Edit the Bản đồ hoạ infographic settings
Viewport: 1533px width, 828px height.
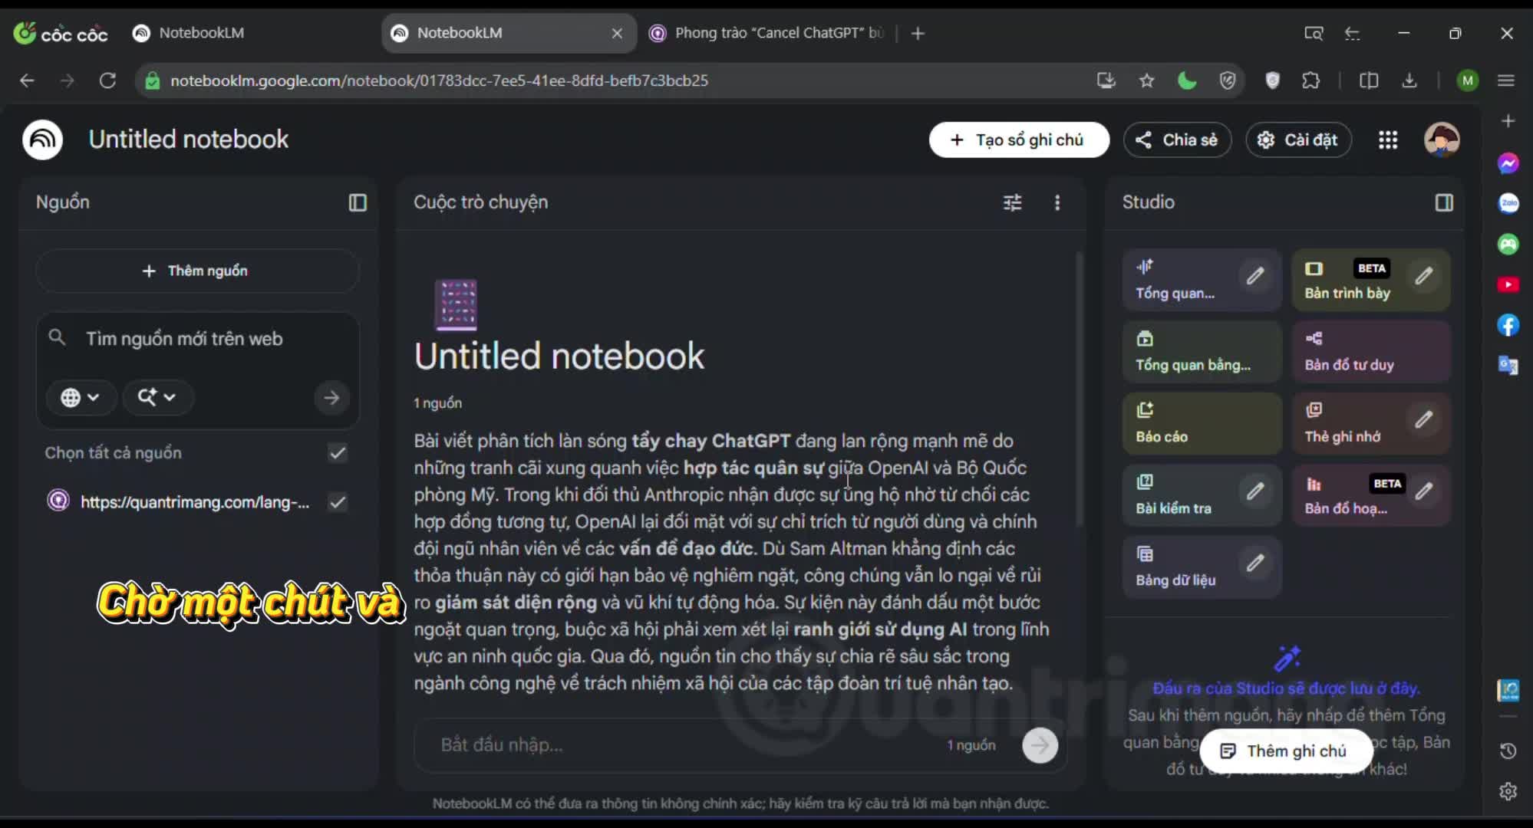(x=1424, y=491)
